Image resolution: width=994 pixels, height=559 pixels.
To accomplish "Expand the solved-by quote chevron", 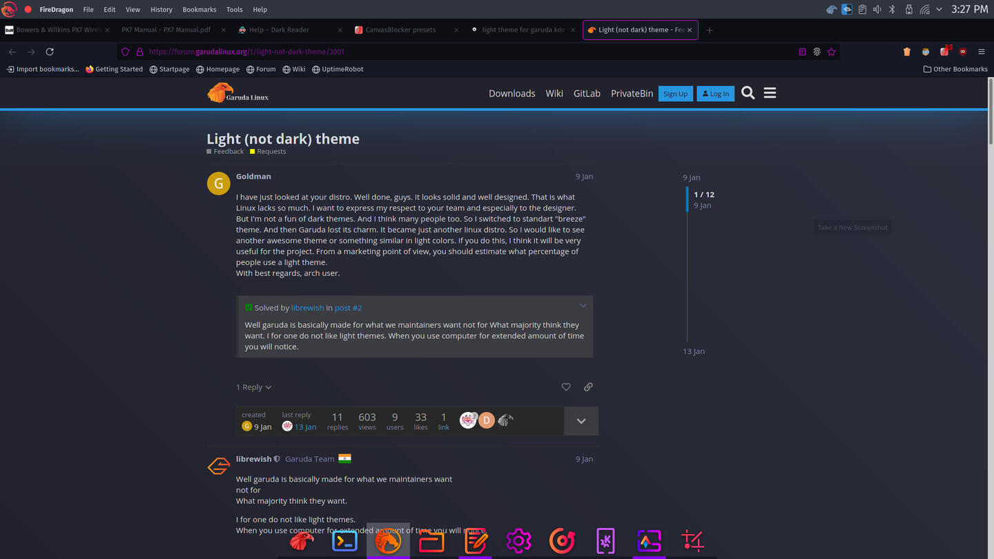I will 583,306.
